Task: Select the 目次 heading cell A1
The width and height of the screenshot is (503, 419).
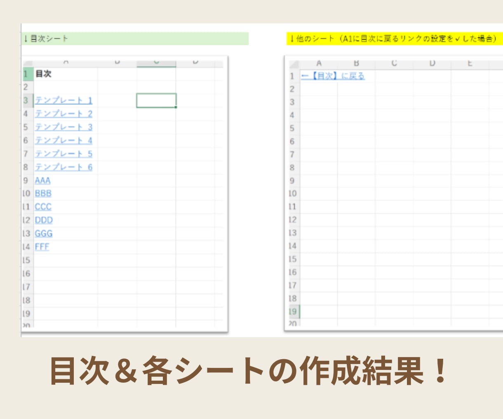Action: click(66, 74)
